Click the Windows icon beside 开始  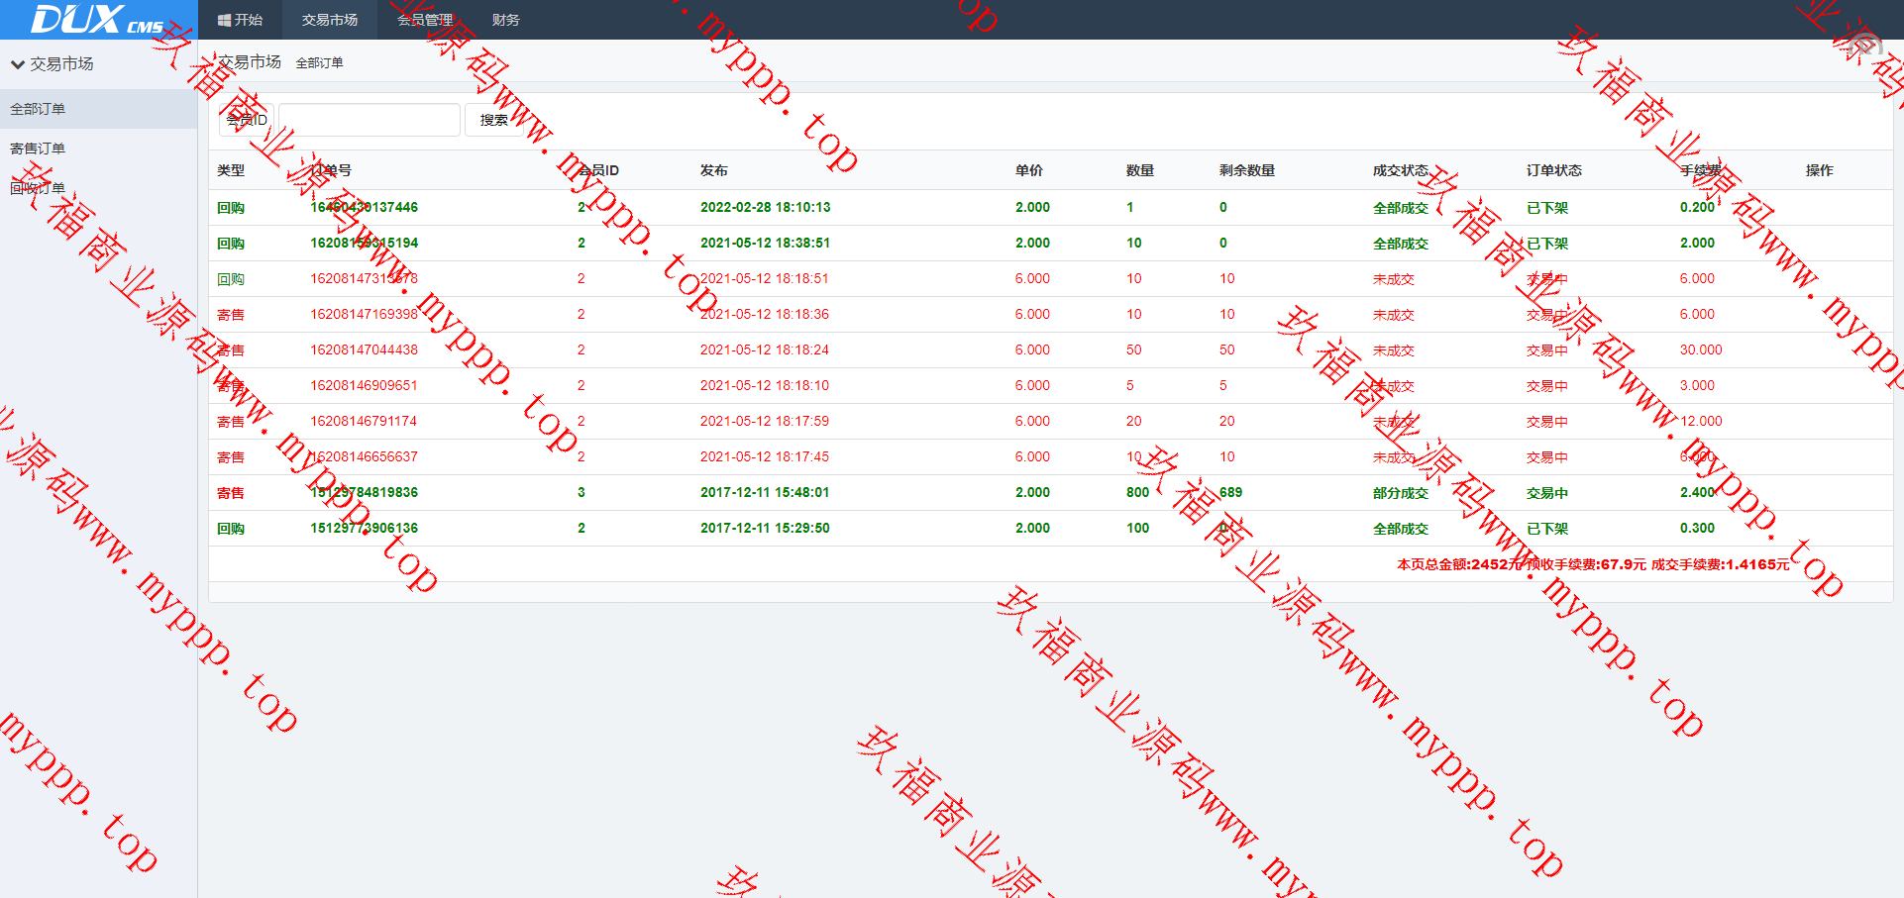coord(224,20)
